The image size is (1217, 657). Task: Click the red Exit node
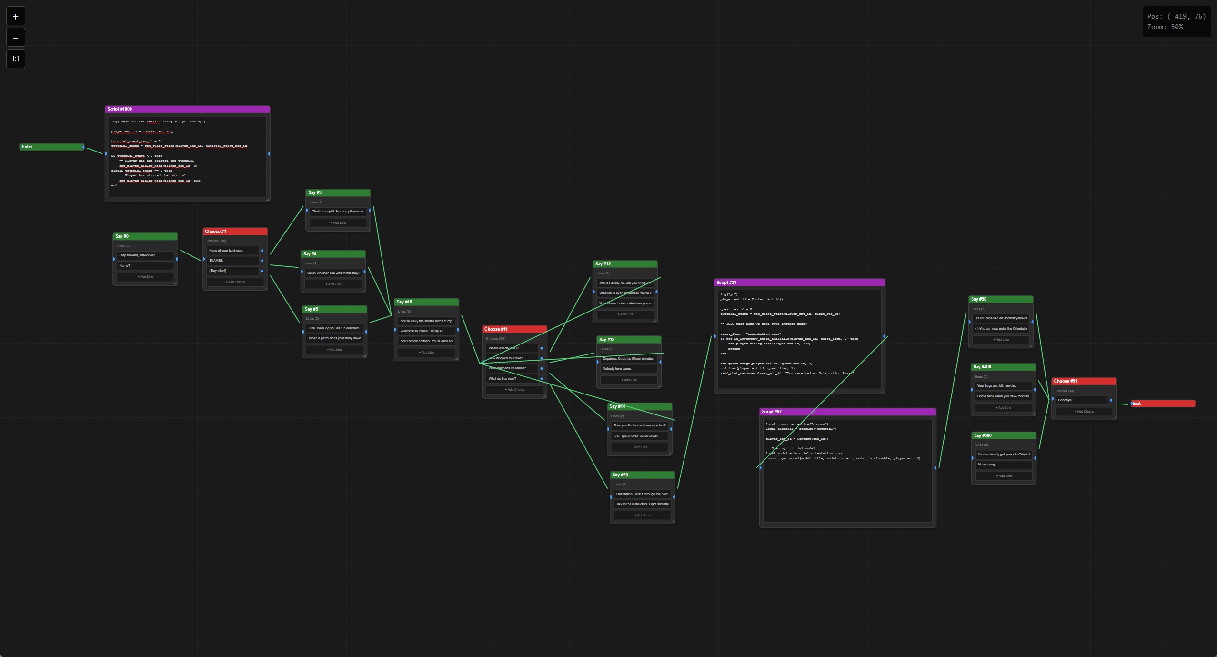pyautogui.click(x=1163, y=404)
